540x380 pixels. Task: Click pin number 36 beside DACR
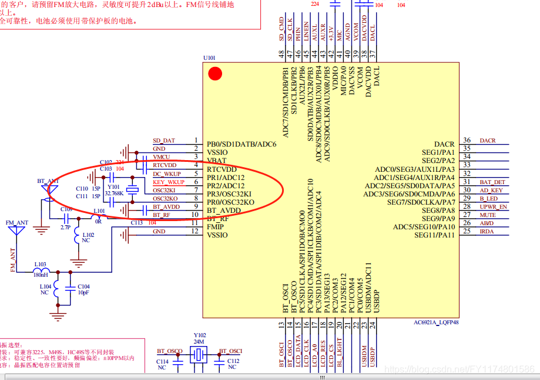(x=467, y=140)
